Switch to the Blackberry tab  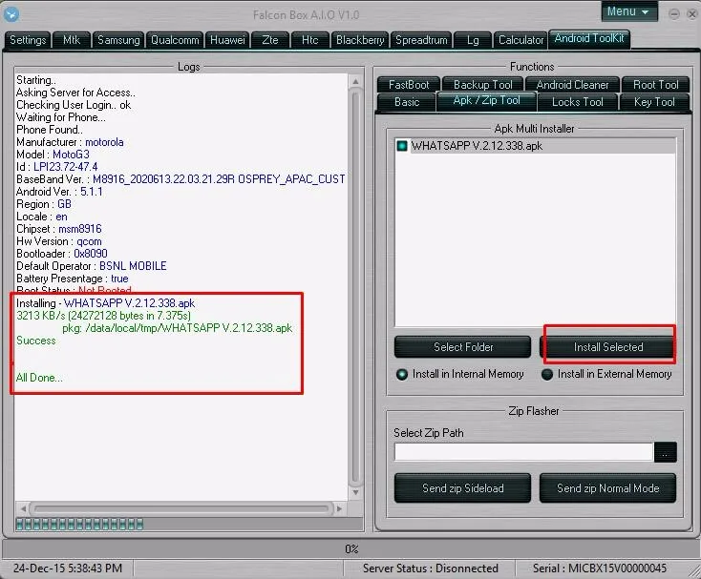click(x=360, y=40)
